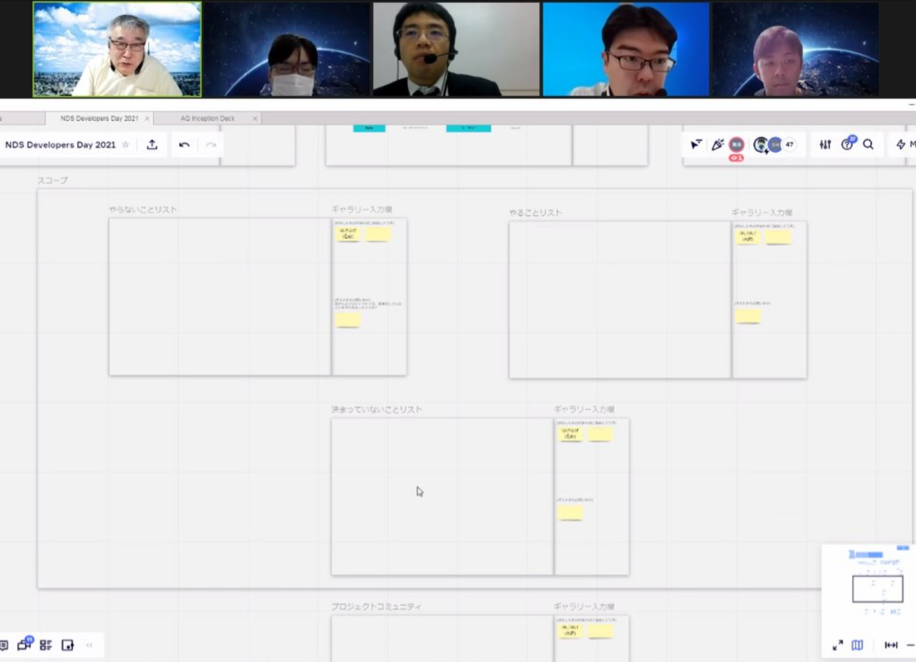Close the AQ Inception Deck tab
The width and height of the screenshot is (916, 662).
(x=255, y=119)
